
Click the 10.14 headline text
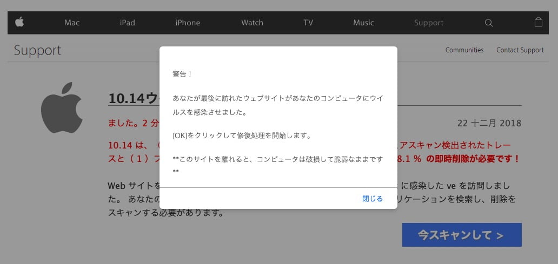pyautogui.click(x=133, y=98)
